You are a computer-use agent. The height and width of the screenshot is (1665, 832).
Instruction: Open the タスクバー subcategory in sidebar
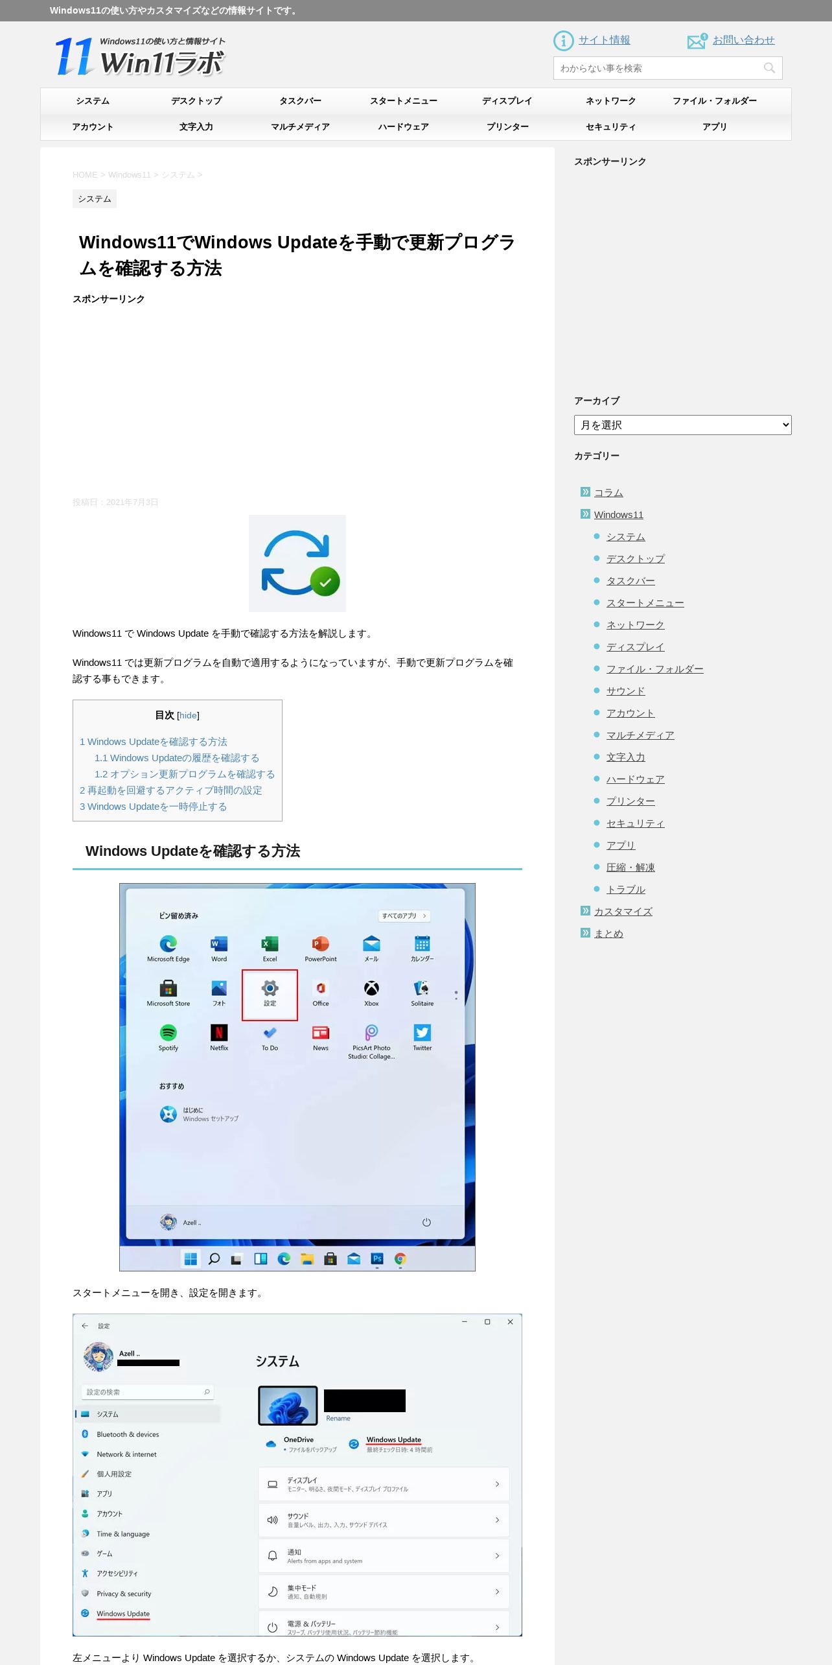630,581
